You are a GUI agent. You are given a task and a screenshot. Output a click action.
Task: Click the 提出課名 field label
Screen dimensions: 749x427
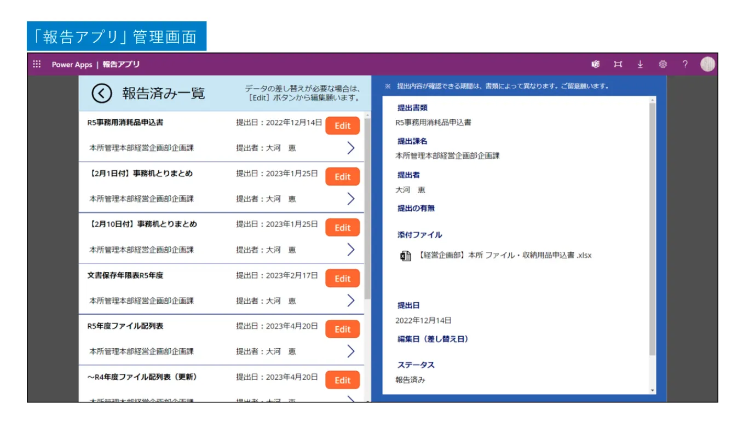point(412,141)
